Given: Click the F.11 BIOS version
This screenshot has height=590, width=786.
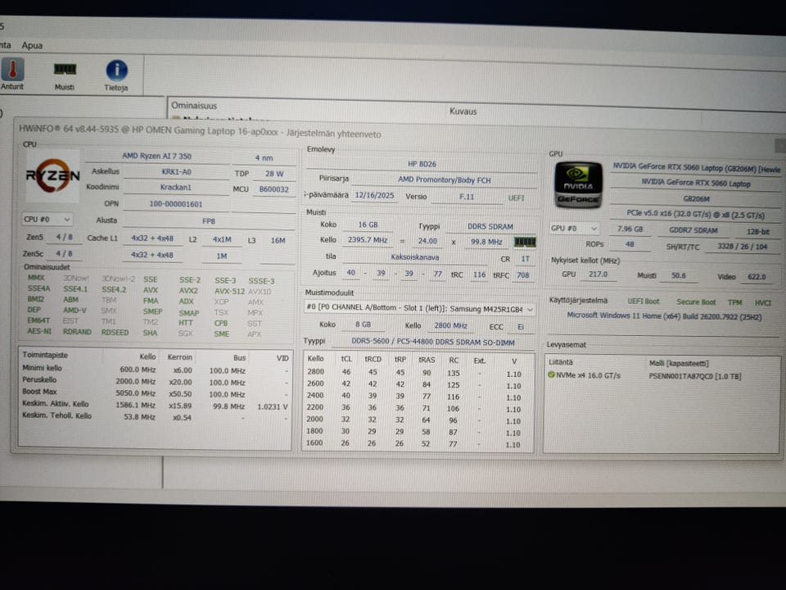Looking at the screenshot, I should click(x=467, y=197).
